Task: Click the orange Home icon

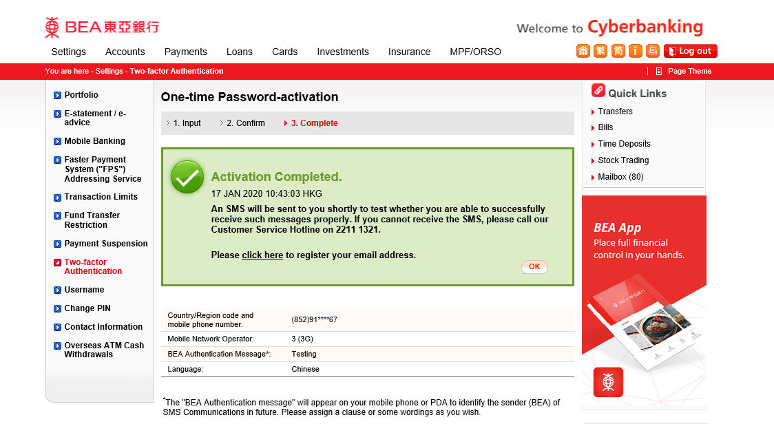Action: click(583, 51)
